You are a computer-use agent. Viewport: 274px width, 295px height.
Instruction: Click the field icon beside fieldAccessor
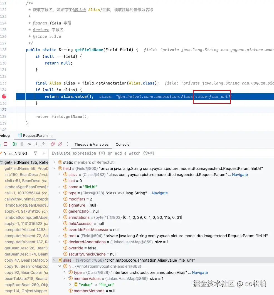(65, 223)
